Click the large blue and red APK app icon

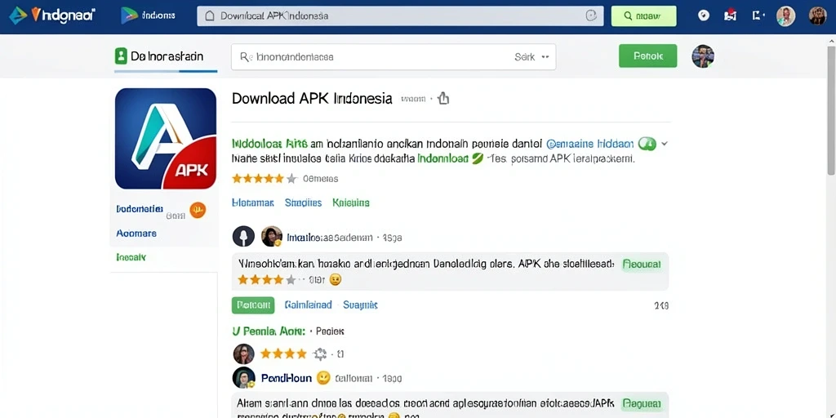(x=165, y=139)
